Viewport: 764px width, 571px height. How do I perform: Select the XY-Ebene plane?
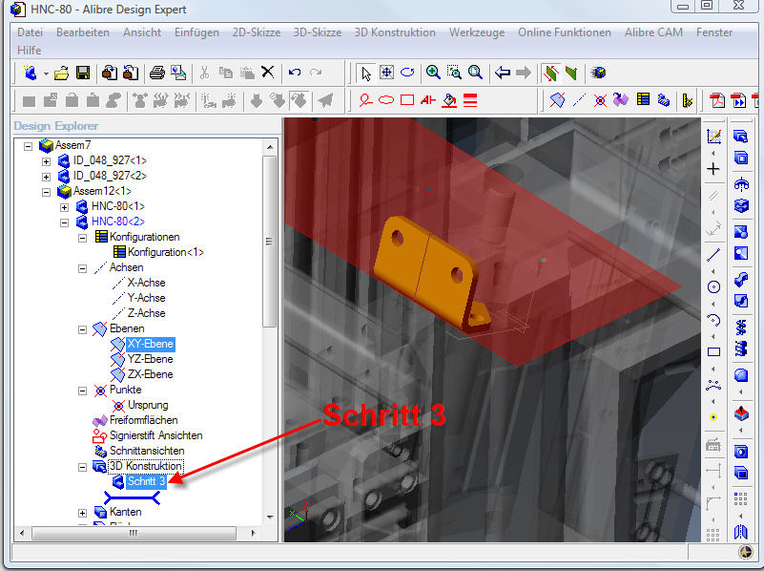[150, 344]
